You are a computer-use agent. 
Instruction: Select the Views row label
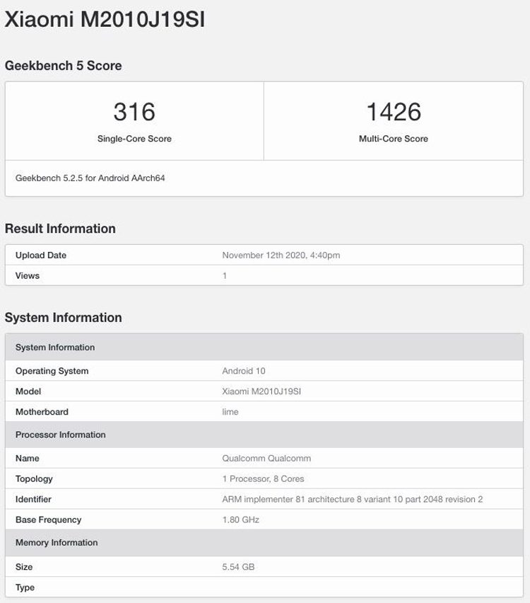(x=28, y=275)
